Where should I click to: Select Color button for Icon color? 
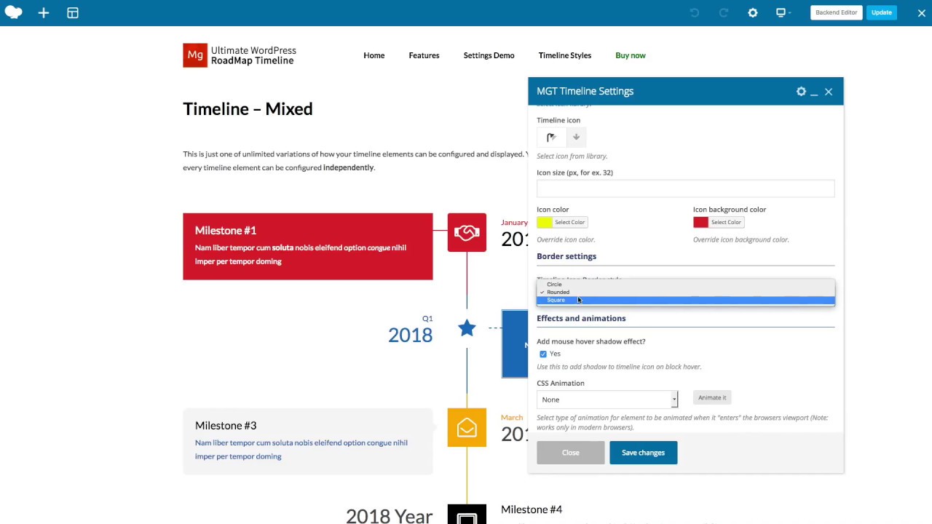click(x=569, y=222)
